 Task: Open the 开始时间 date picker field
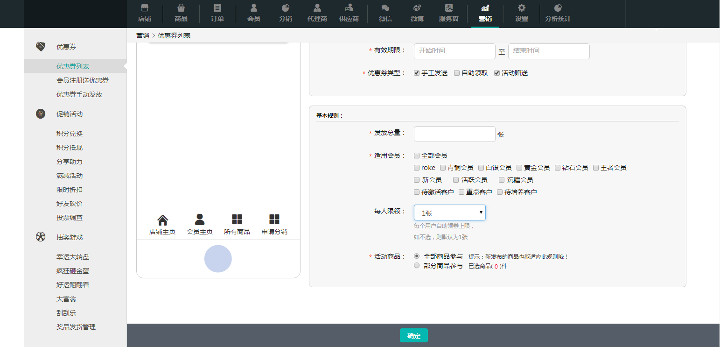point(454,51)
